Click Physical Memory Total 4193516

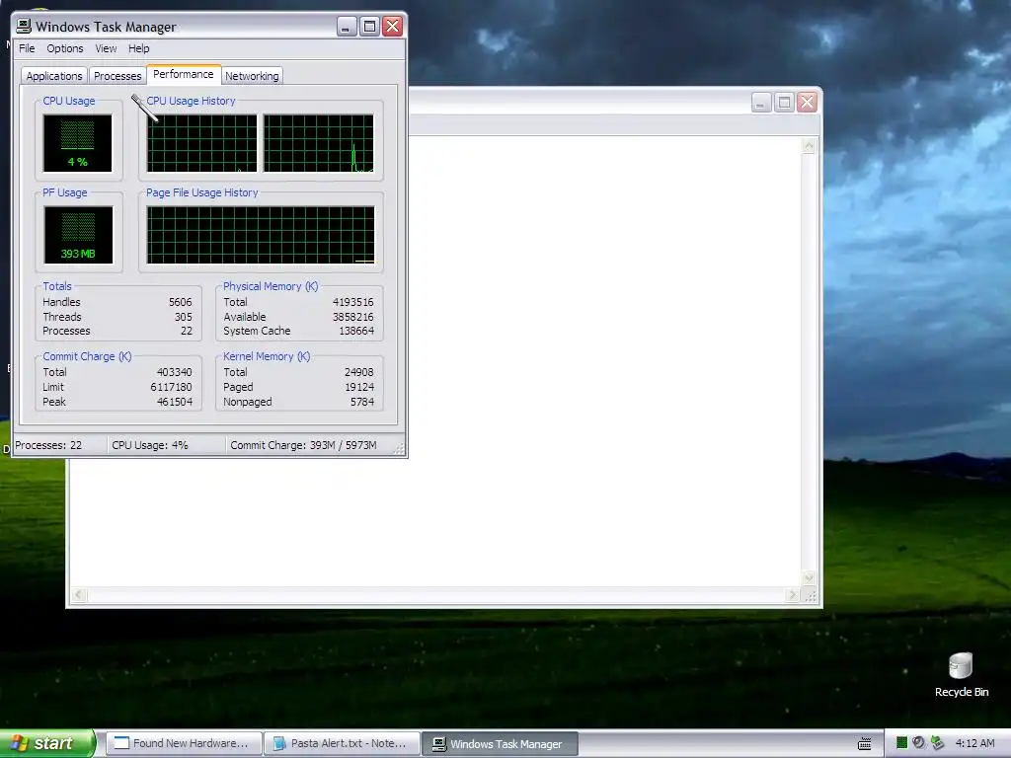pos(352,302)
